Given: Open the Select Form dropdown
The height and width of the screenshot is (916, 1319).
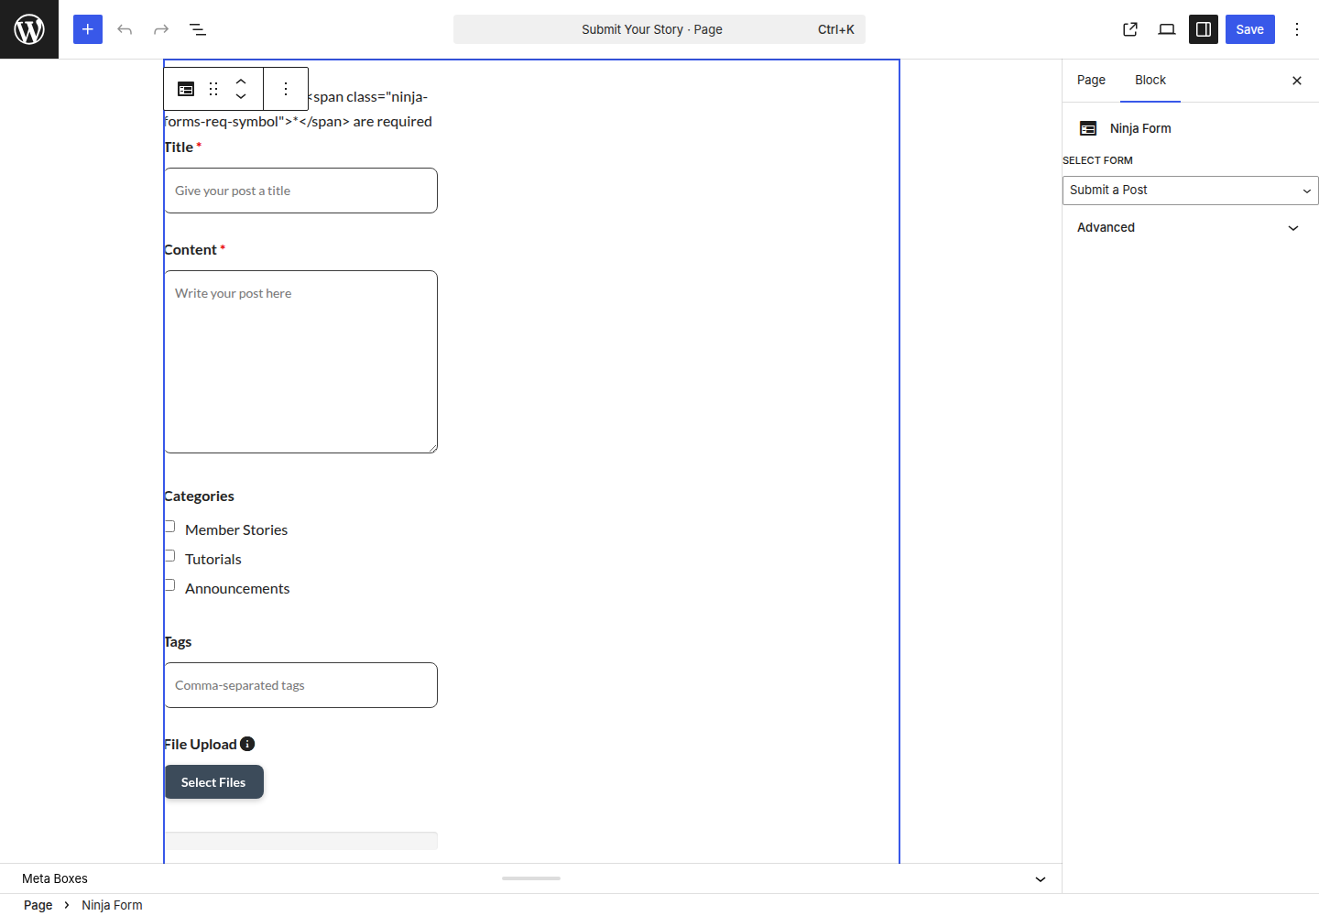Looking at the screenshot, I should tap(1191, 191).
